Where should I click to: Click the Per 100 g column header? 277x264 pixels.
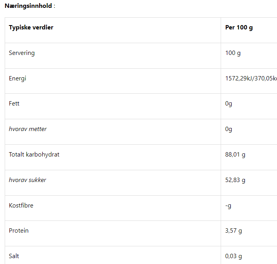coord(239,27)
